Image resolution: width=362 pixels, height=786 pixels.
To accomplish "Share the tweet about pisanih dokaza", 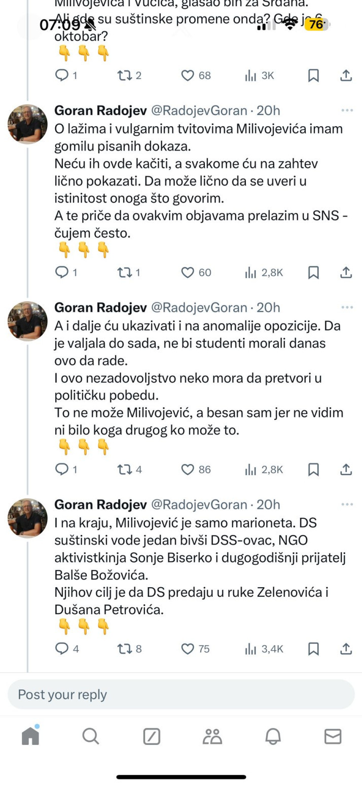I will pyautogui.click(x=346, y=273).
